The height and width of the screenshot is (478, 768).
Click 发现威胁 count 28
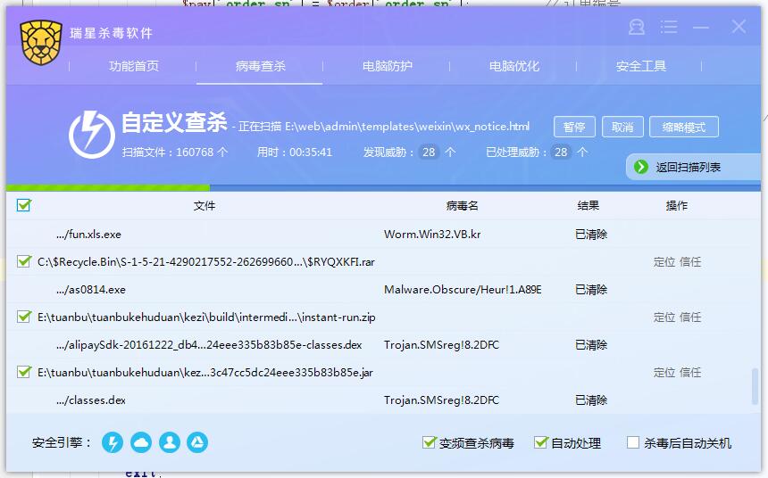(x=429, y=152)
